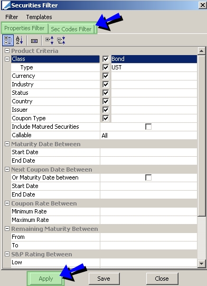This screenshot has height=286, width=207.
Task: Open the Filter menu
Action: click(12, 17)
